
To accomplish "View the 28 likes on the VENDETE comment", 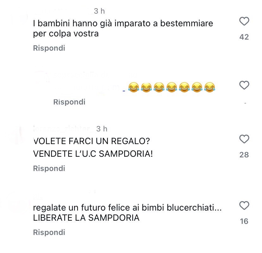I will click(244, 155).
